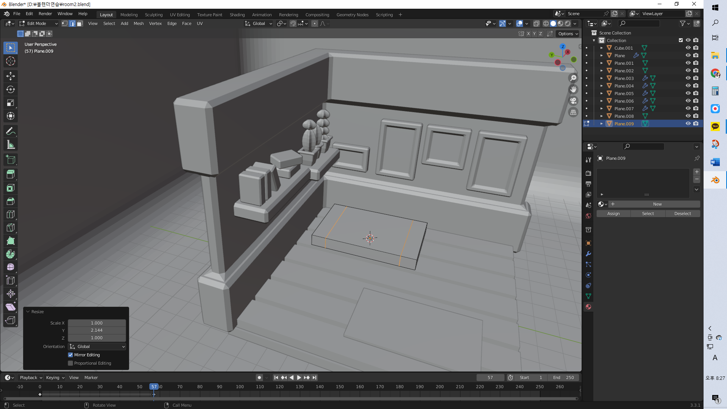Click material Select button

coord(648,214)
